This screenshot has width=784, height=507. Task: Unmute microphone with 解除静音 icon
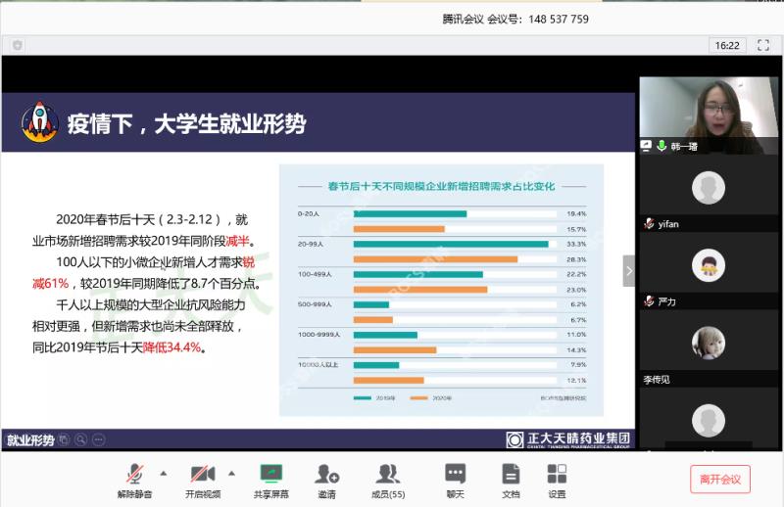point(134,480)
